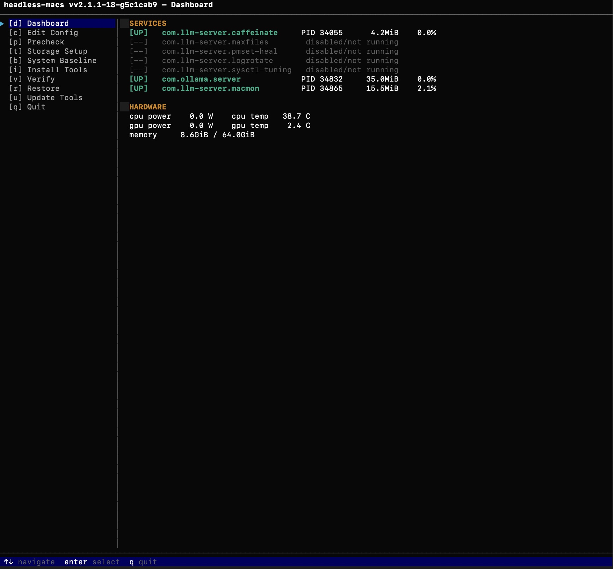Click the com.llm-server.pmset-heal service name
The width and height of the screenshot is (613, 569).
(220, 51)
